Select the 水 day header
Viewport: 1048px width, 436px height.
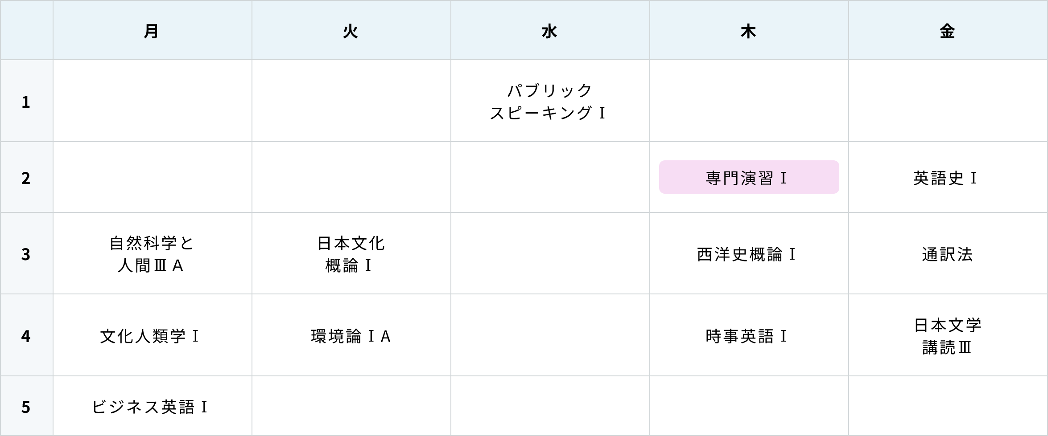pyautogui.click(x=550, y=30)
